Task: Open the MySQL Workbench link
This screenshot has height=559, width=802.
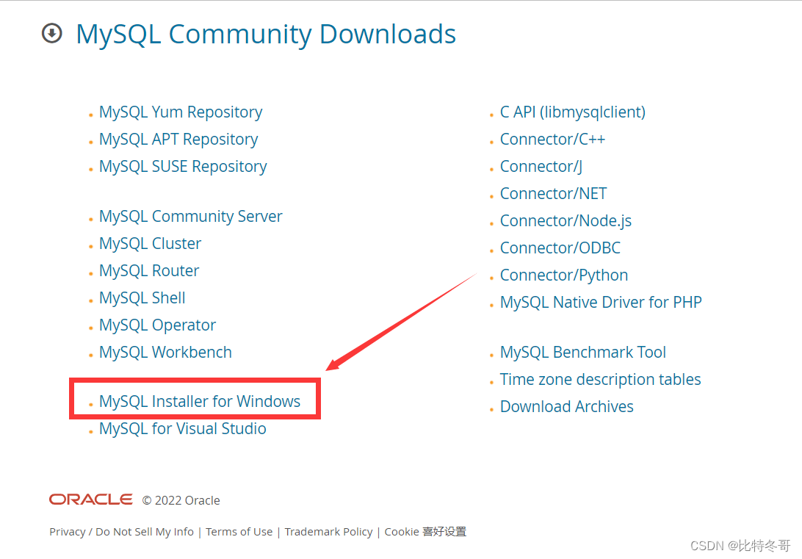Action: 166,353
